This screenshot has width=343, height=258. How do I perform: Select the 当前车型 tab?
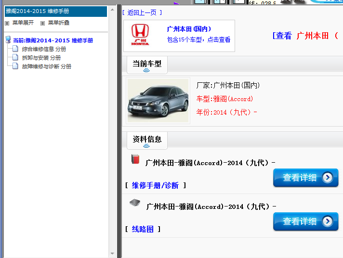[x=147, y=65]
